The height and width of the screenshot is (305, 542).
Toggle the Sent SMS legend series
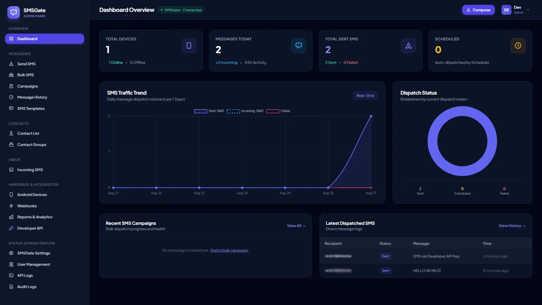[209, 111]
